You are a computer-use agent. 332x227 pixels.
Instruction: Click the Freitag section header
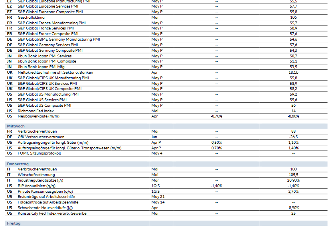click(14, 223)
